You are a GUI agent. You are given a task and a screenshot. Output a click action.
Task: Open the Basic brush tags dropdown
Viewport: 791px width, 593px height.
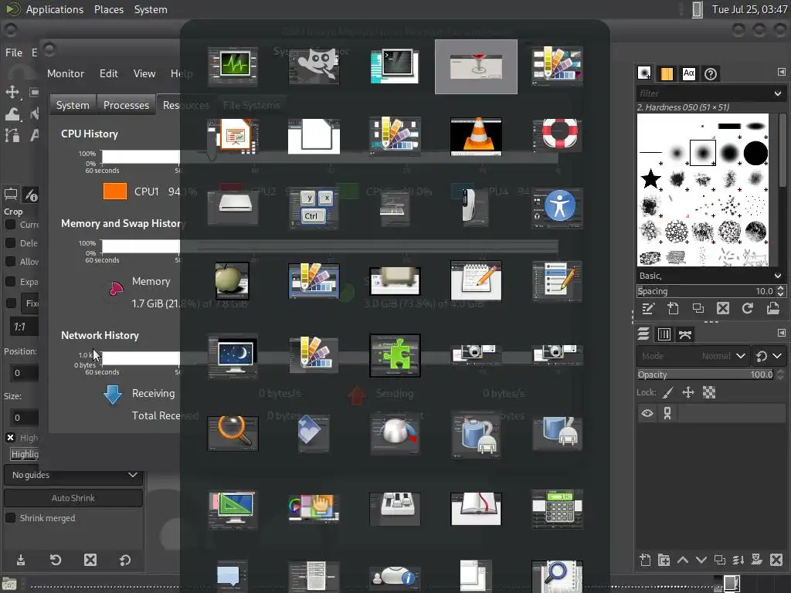(777, 276)
